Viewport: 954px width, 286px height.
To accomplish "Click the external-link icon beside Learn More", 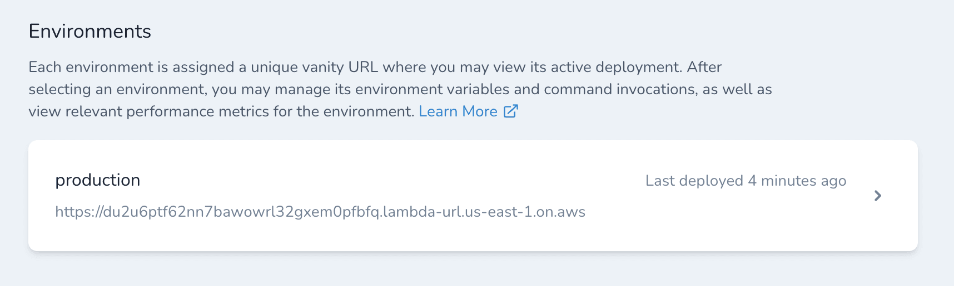I will [x=510, y=111].
